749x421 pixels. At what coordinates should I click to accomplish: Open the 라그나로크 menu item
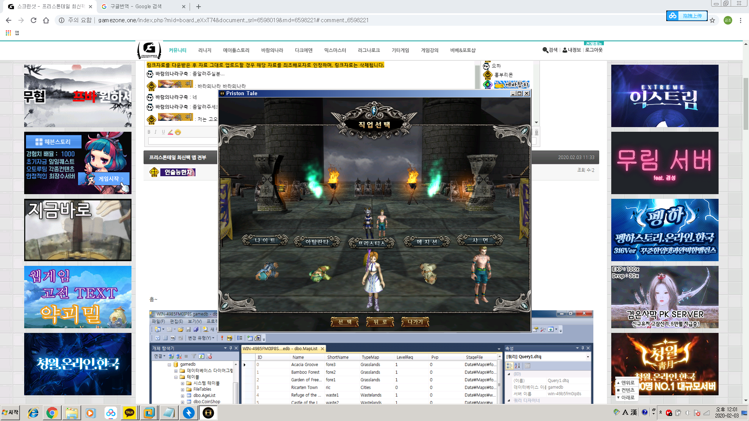pos(369,50)
